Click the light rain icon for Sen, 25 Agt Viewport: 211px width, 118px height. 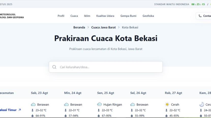pyautogui.click(x=99, y=105)
